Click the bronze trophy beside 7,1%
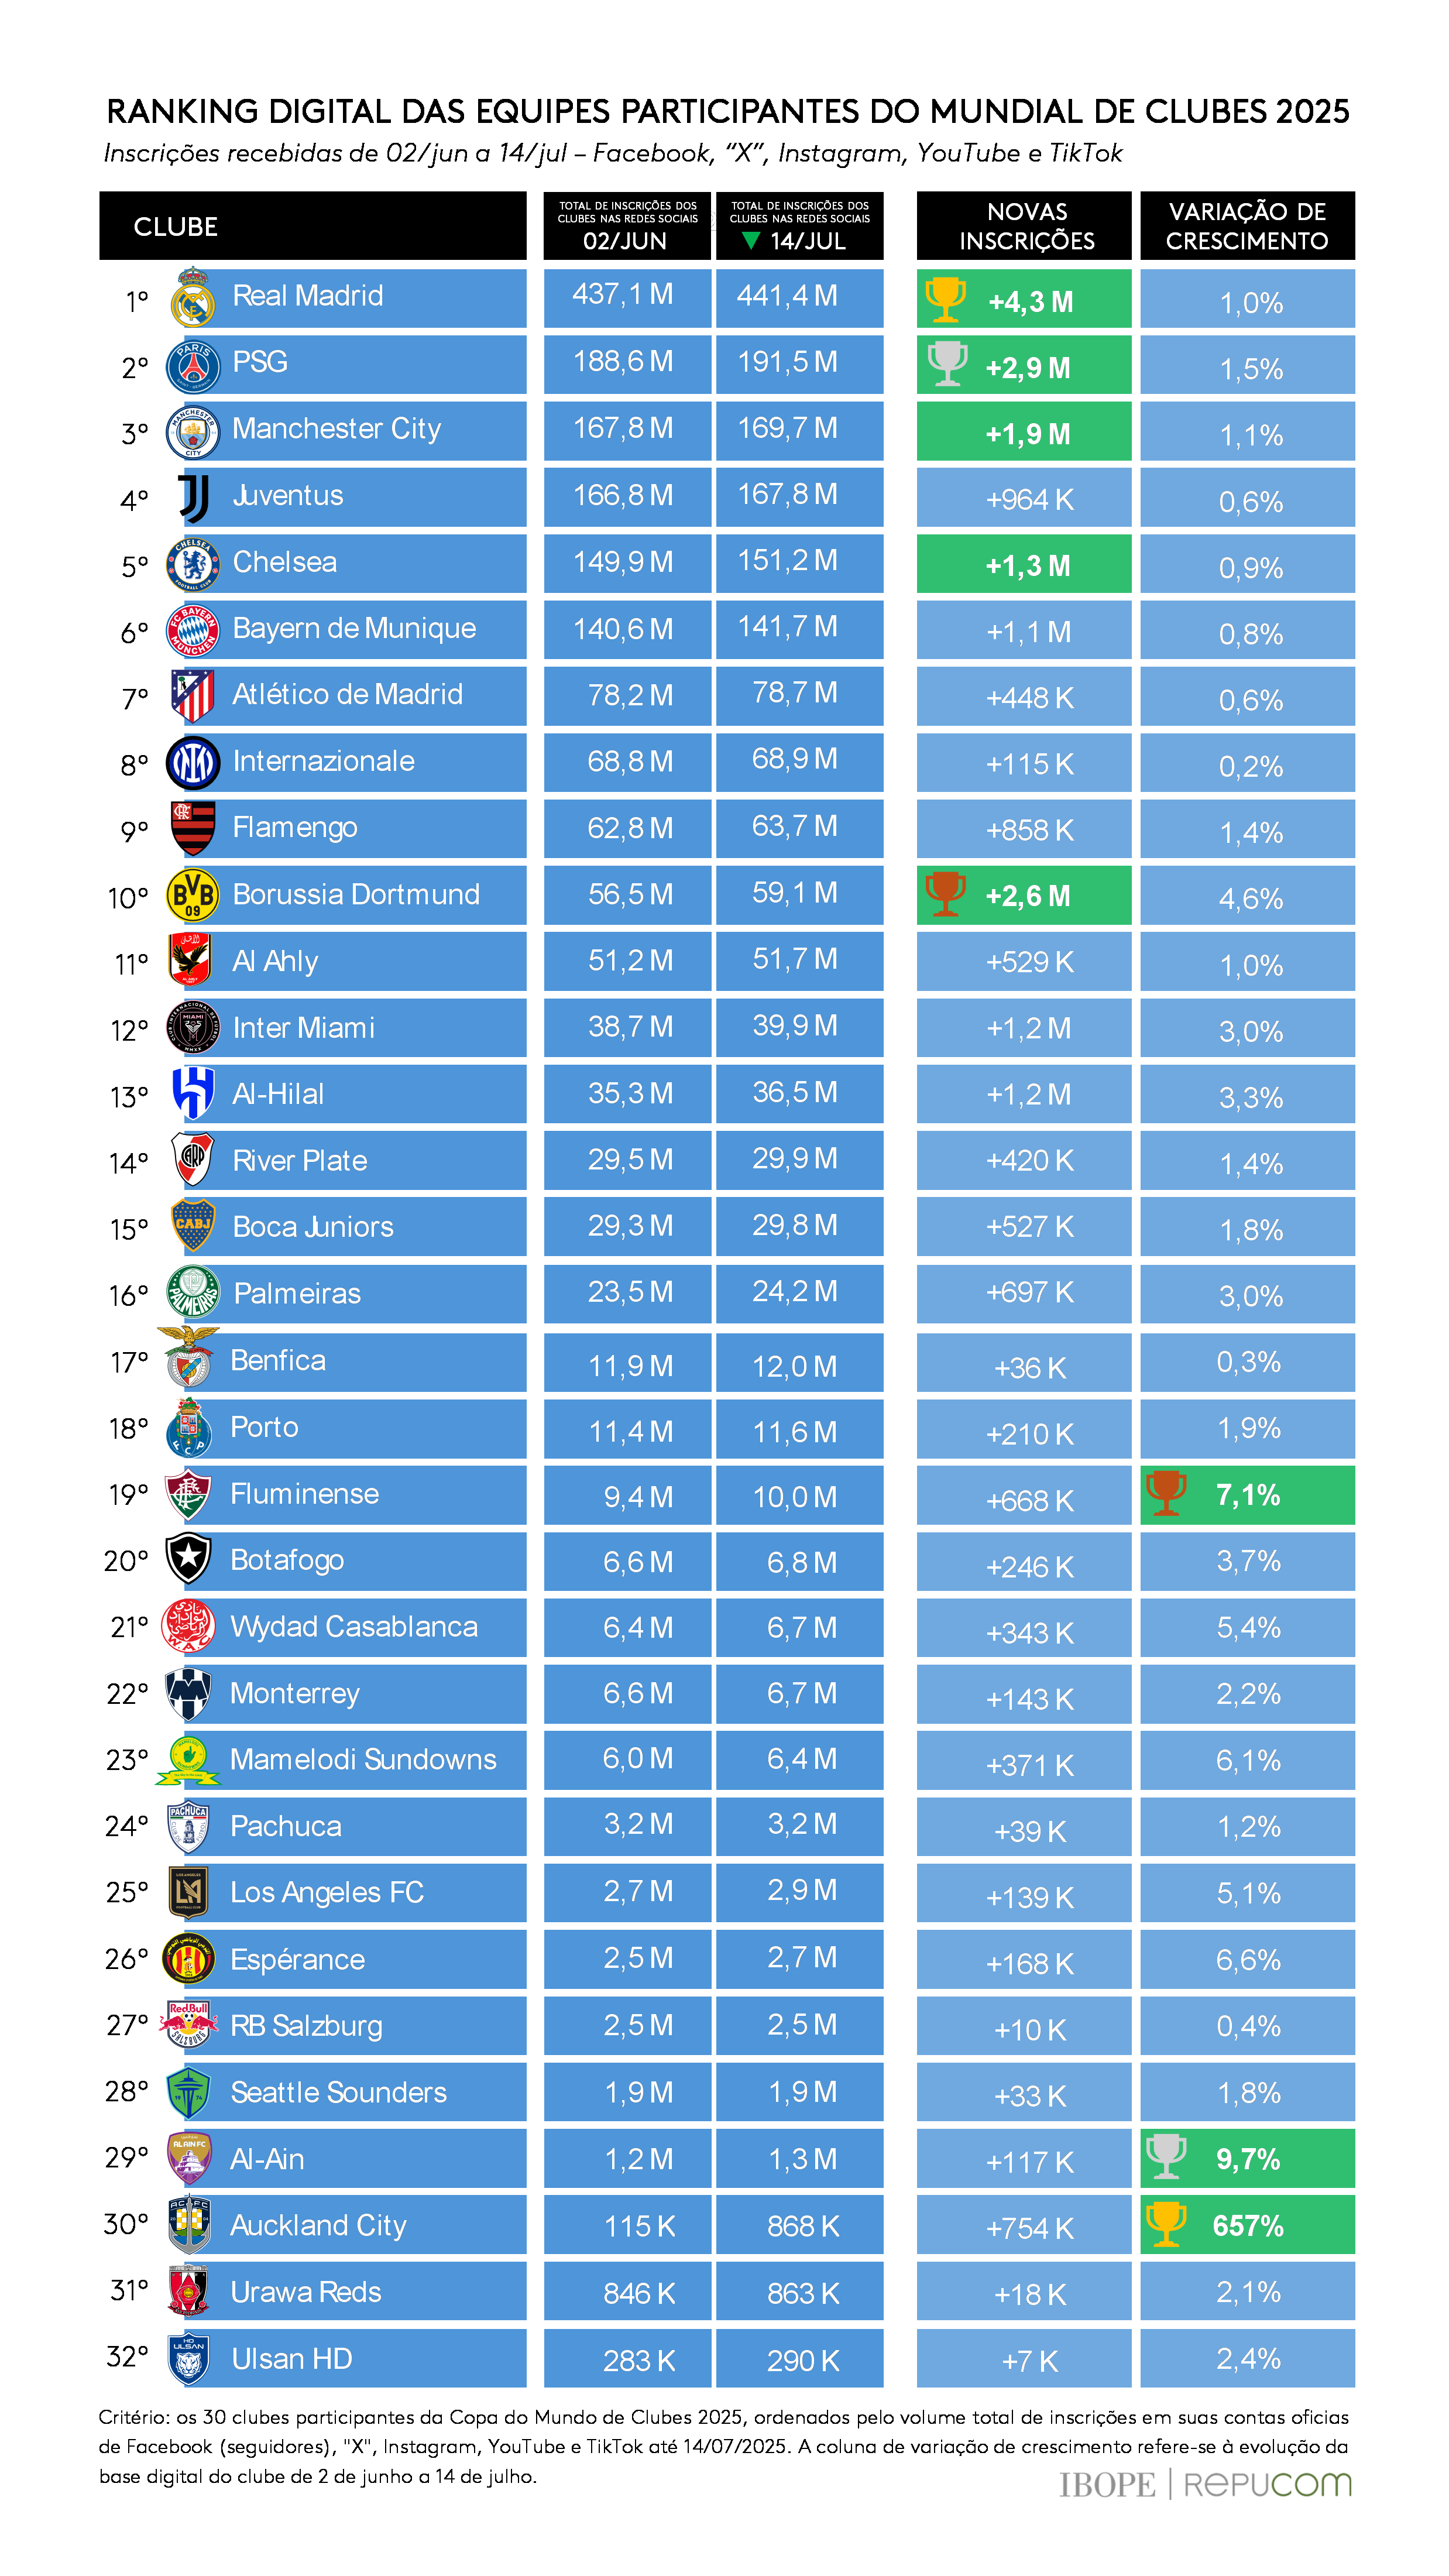The height and width of the screenshot is (2576, 1449). tap(1166, 1493)
